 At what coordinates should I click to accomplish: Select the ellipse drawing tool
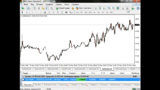coord(66,12)
